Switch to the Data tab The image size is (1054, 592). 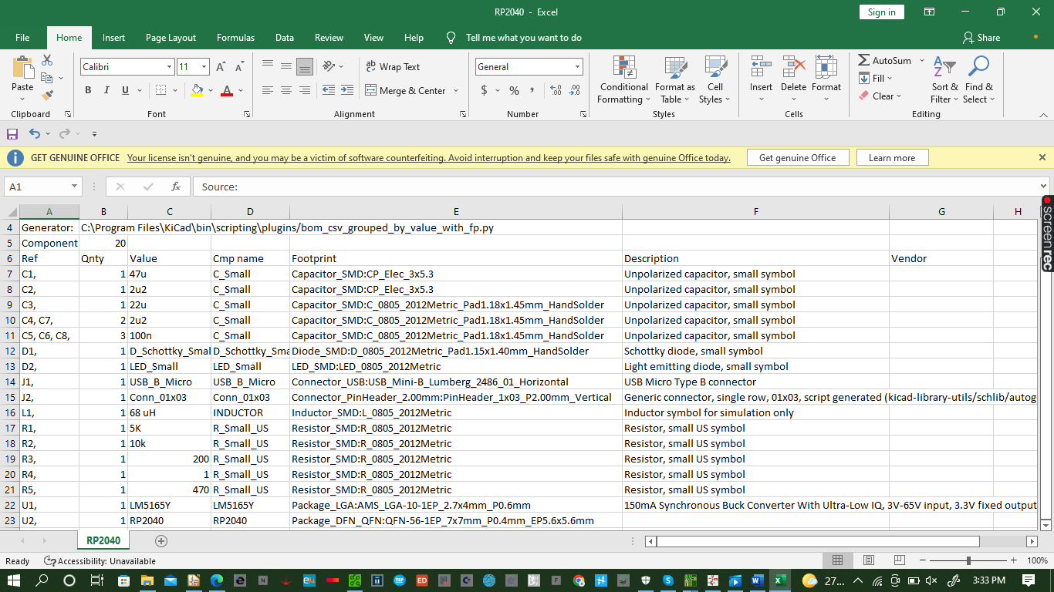[285, 37]
